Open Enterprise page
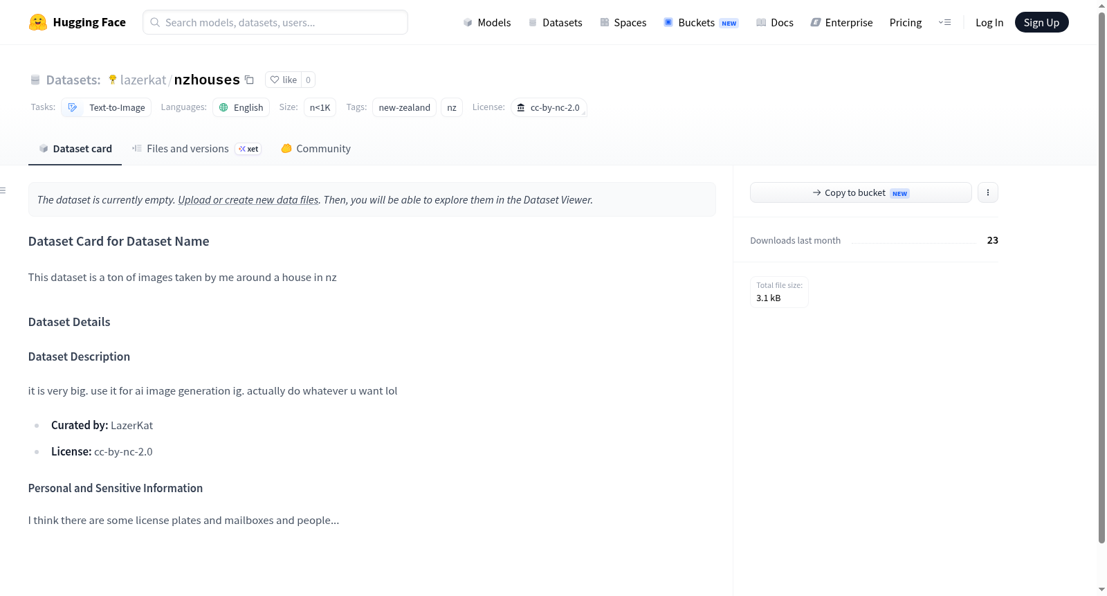Screen dimensions: 1107x596 pyautogui.click(x=841, y=22)
